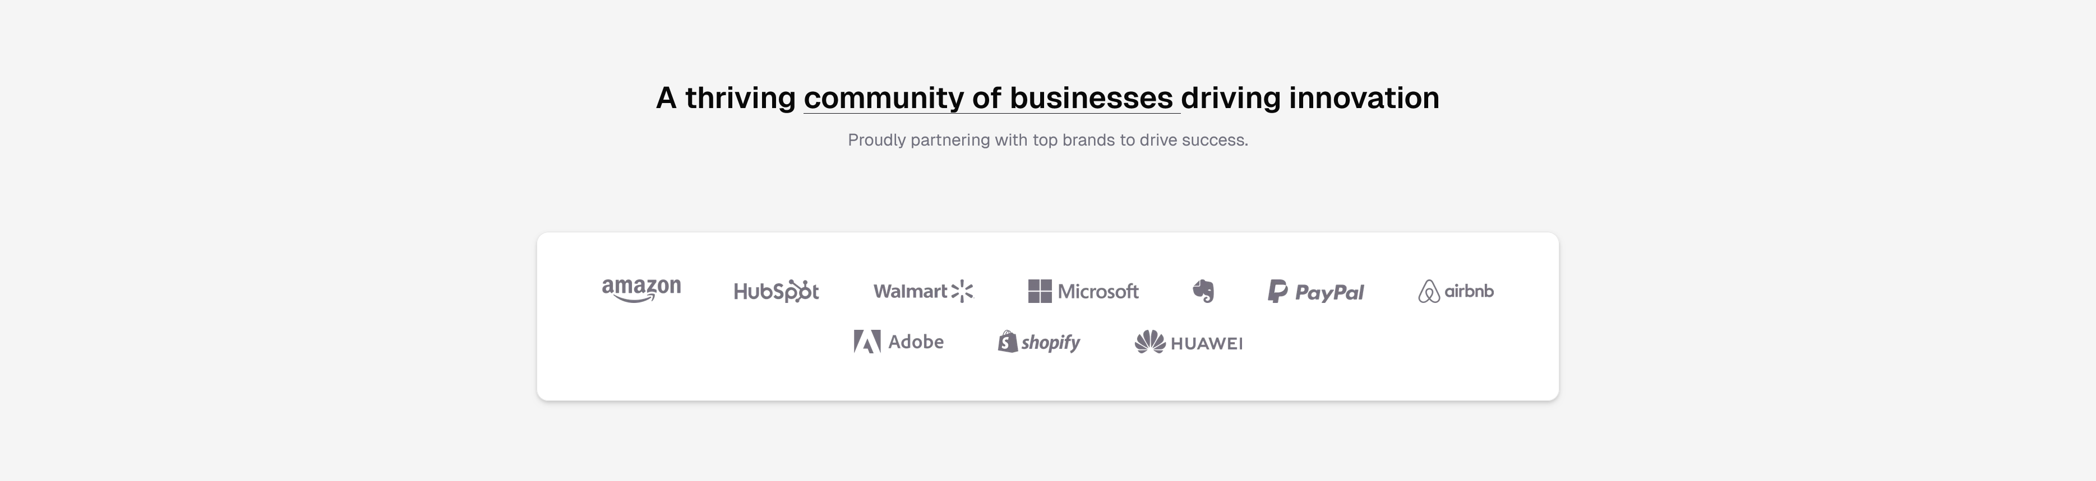Select the HubSpot wordmark logo
The image size is (2096, 481).
[x=775, y=291]
